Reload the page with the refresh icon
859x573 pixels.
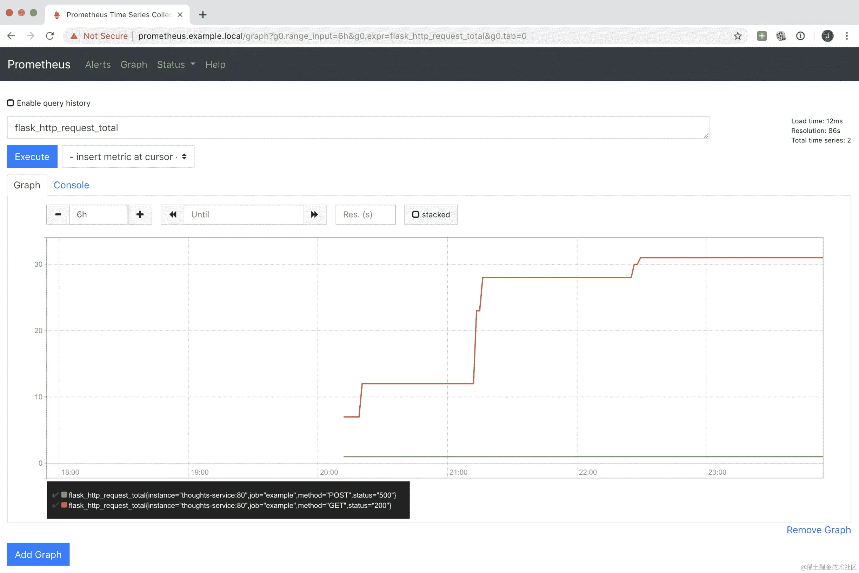click(x=50, y=36)
